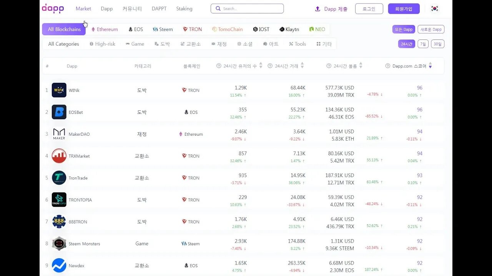Click the Ethereum blockchain label in the MakerDAO row
The image size is (492, 276).
[191, 134]
